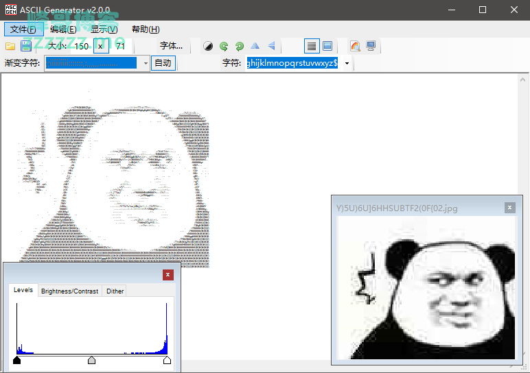Click the 字体... font button
Viewport: 530px width, 373px height.
[171, 46]
